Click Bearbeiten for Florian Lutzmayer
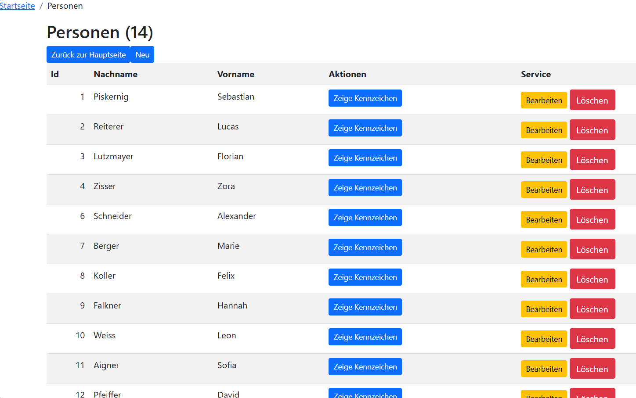 tap(543, 160)
